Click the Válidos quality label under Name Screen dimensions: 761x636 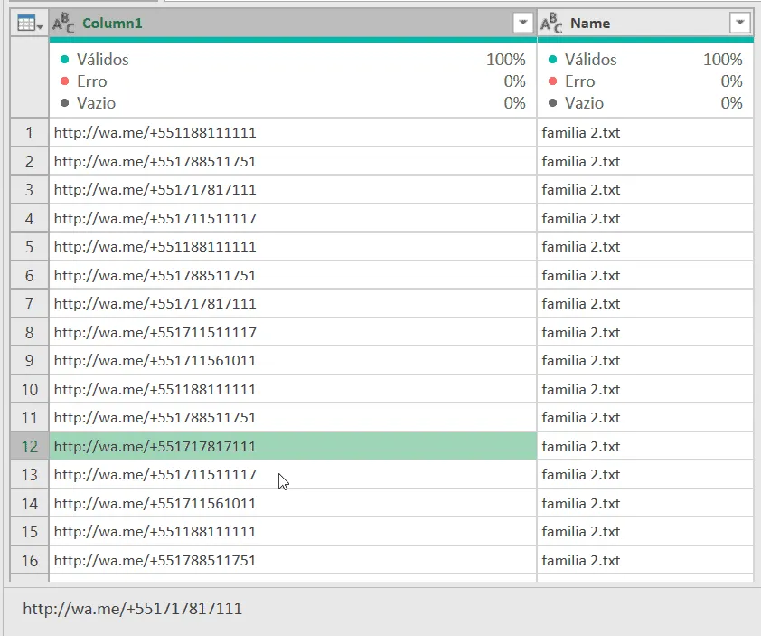coord(591,60)
